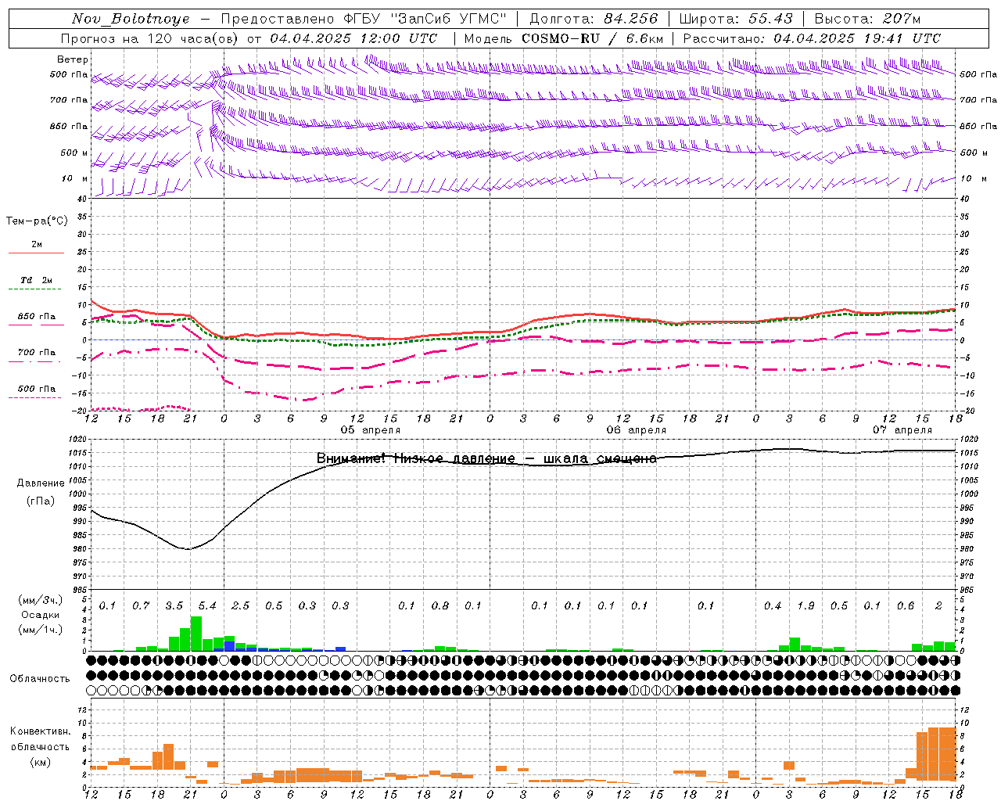Image resolution: width=1001 pixels, height=801 pixels.
Task: Click the 05 апреля date label
Action: (371, 430)
